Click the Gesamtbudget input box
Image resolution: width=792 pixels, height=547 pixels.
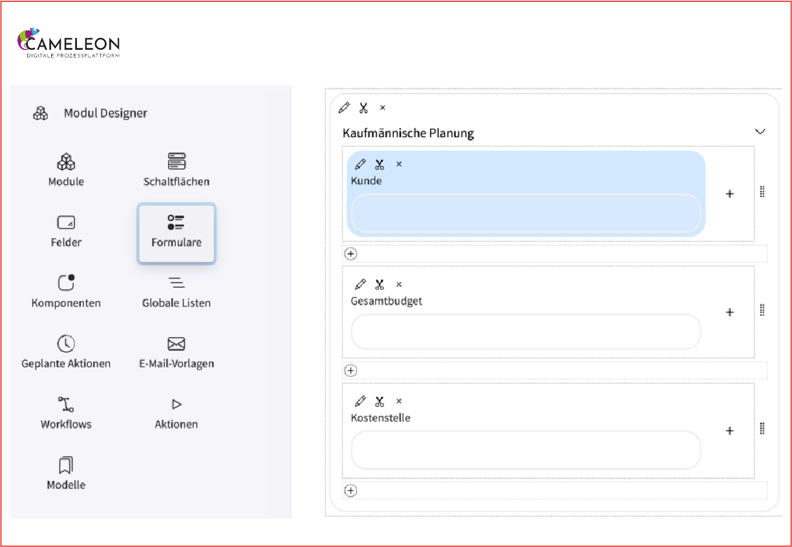point(526,332)
